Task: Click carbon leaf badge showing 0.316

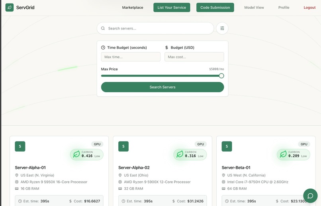Action: (190, 154)
